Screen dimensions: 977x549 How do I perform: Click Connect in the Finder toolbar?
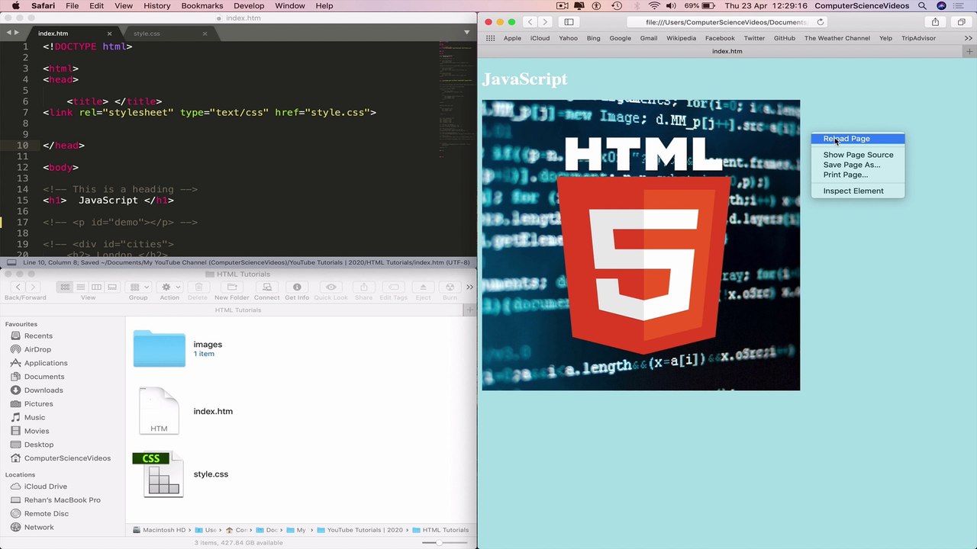[x=266, y=287]
